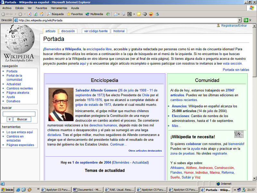The image size is (257, 193).
Task: Switch to the discusión tab
Action: [x=68, y=31]
